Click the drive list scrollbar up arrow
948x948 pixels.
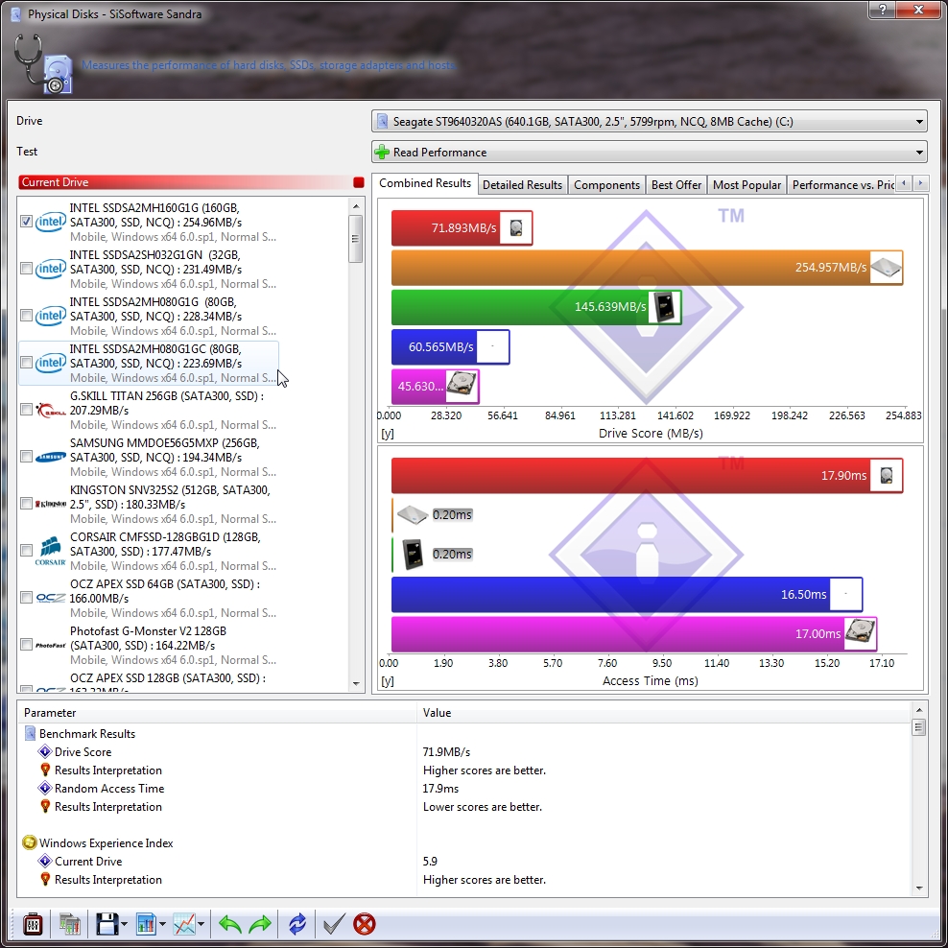pyautogui.click(x=356, y=206)
